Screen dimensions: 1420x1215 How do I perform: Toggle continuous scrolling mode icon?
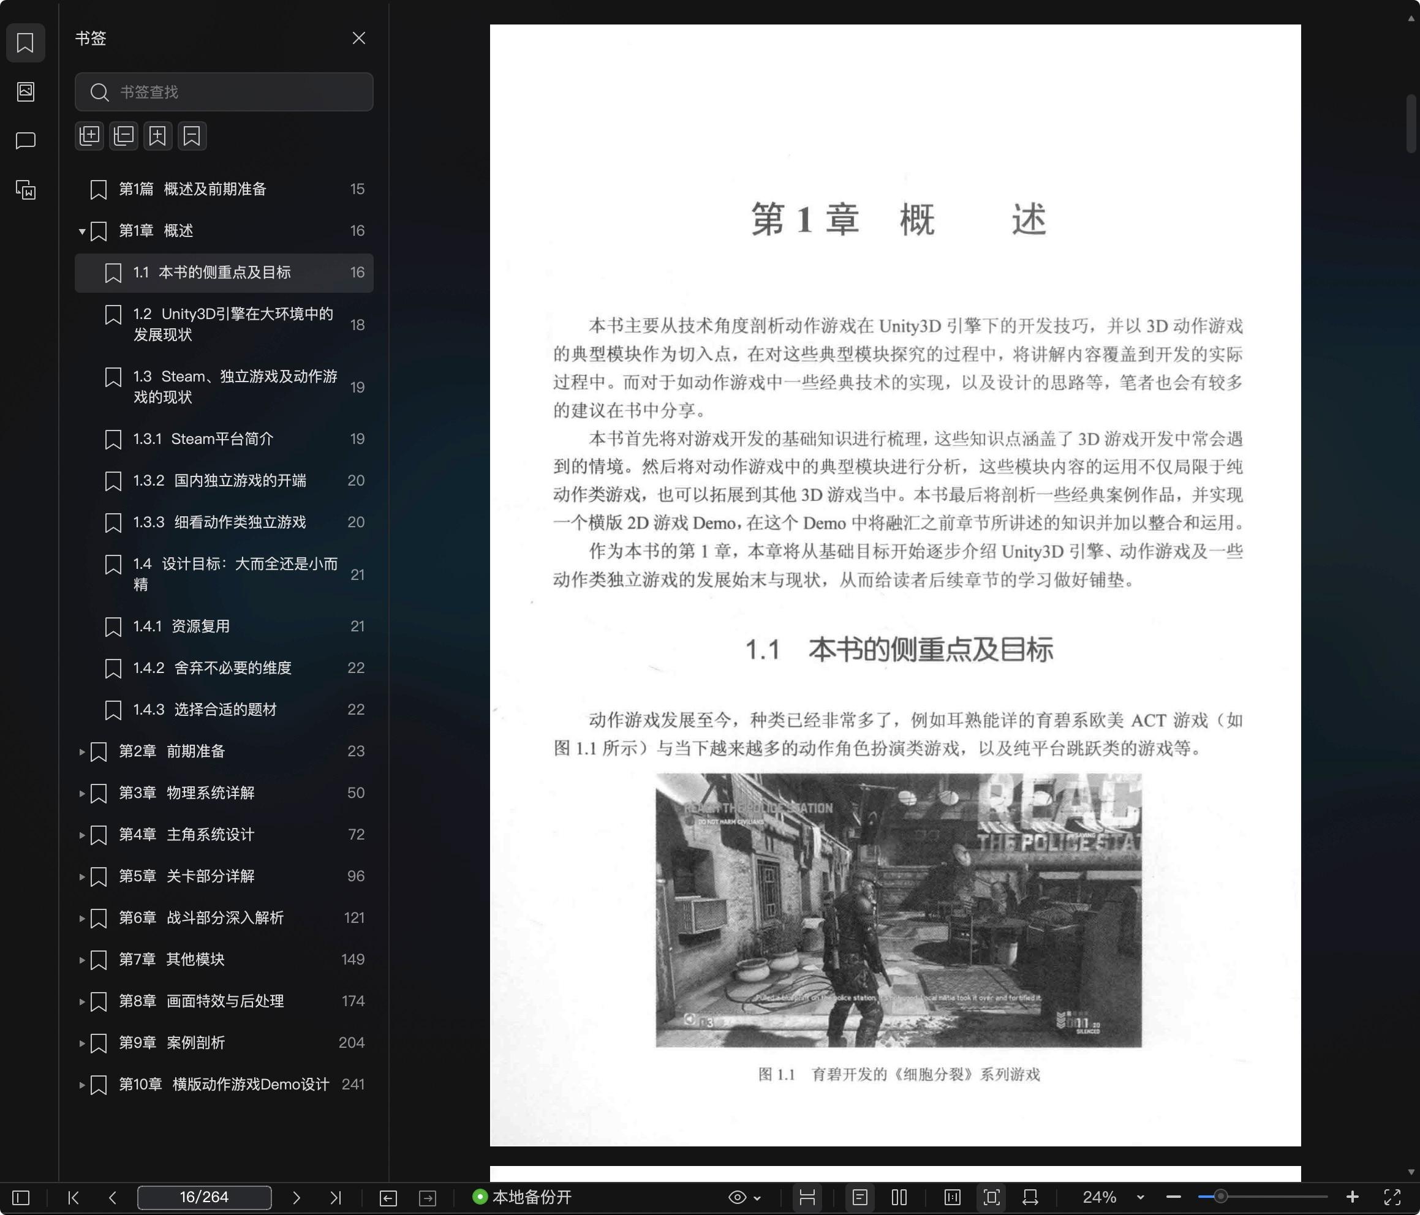[807, 1197]
